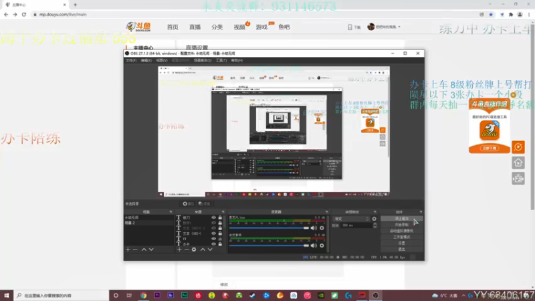
Task: Toggle visibility eye for 文本 (GDI+) 3 source
Action: [x=213, y=228]
